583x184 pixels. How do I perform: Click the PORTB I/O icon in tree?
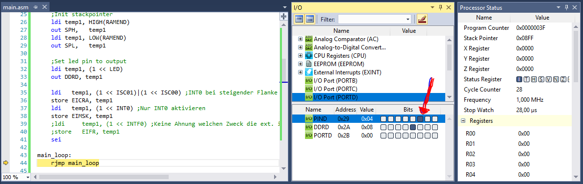(x=308, y=80)
